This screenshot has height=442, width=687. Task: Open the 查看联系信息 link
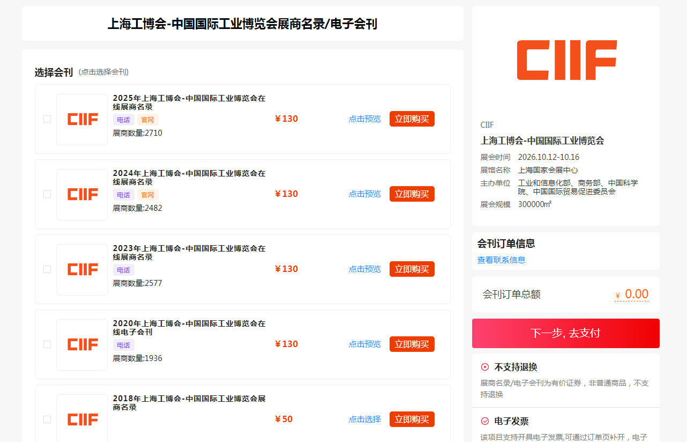(x=501, y=260)
